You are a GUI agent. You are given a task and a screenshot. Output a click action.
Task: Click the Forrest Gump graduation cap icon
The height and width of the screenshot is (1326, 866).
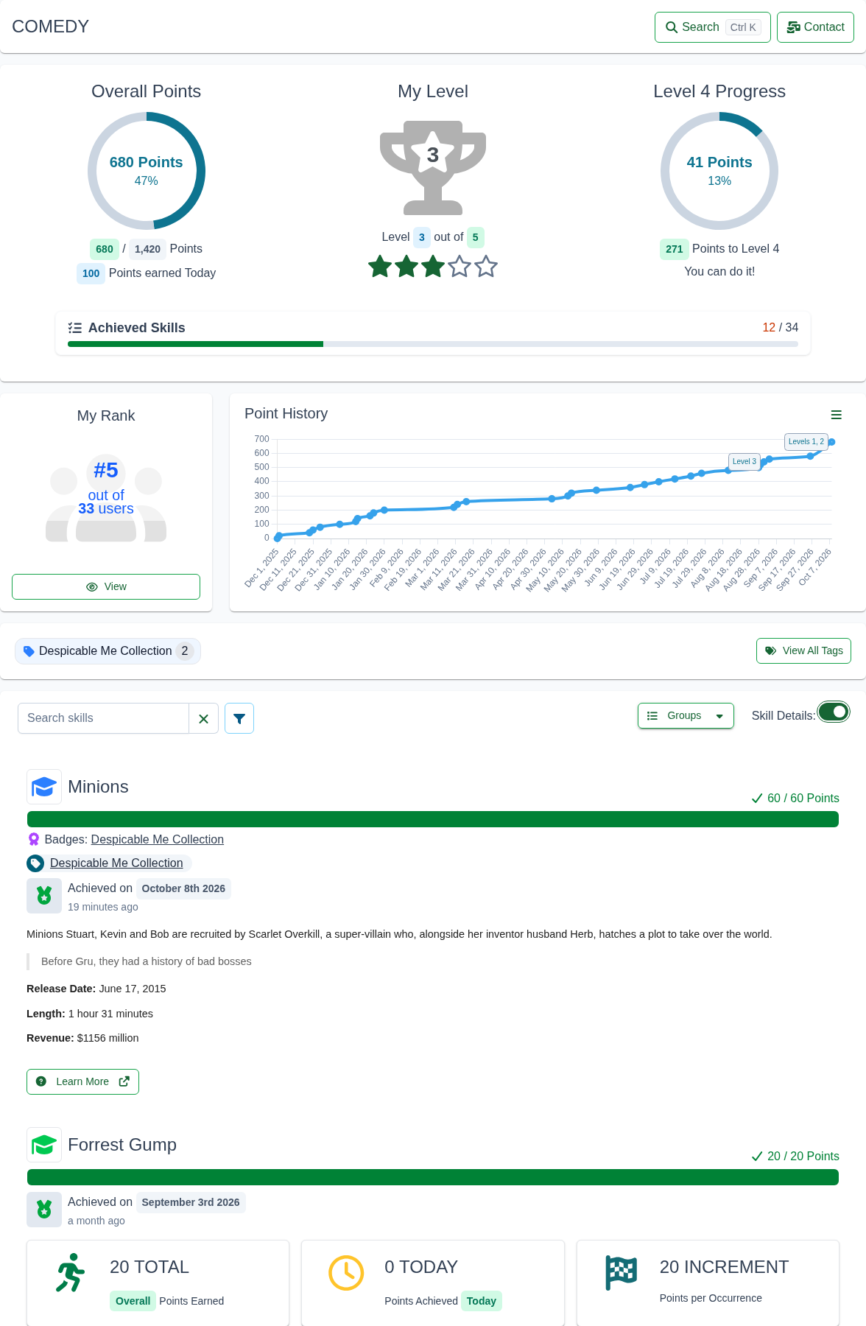[x=44, y=1145]
